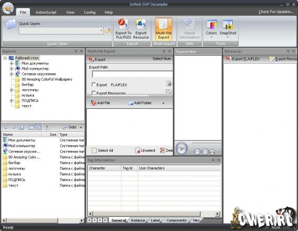The width and height of the screenshot is (298, 231).
Task: Sort the file list by the Name column
Action: pyautogui.click(x=21, y=134)
